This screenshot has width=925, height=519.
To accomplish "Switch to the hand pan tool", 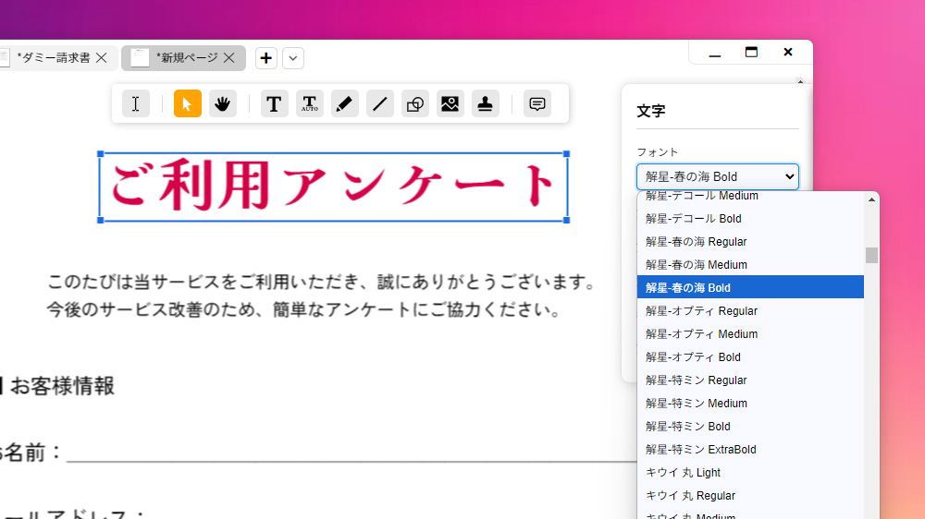I will (223, 104).
